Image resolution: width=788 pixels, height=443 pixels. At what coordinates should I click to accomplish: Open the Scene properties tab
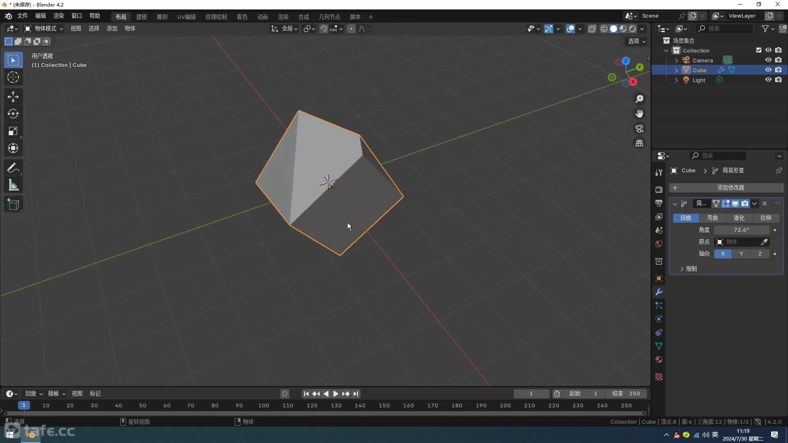[659, 230]
